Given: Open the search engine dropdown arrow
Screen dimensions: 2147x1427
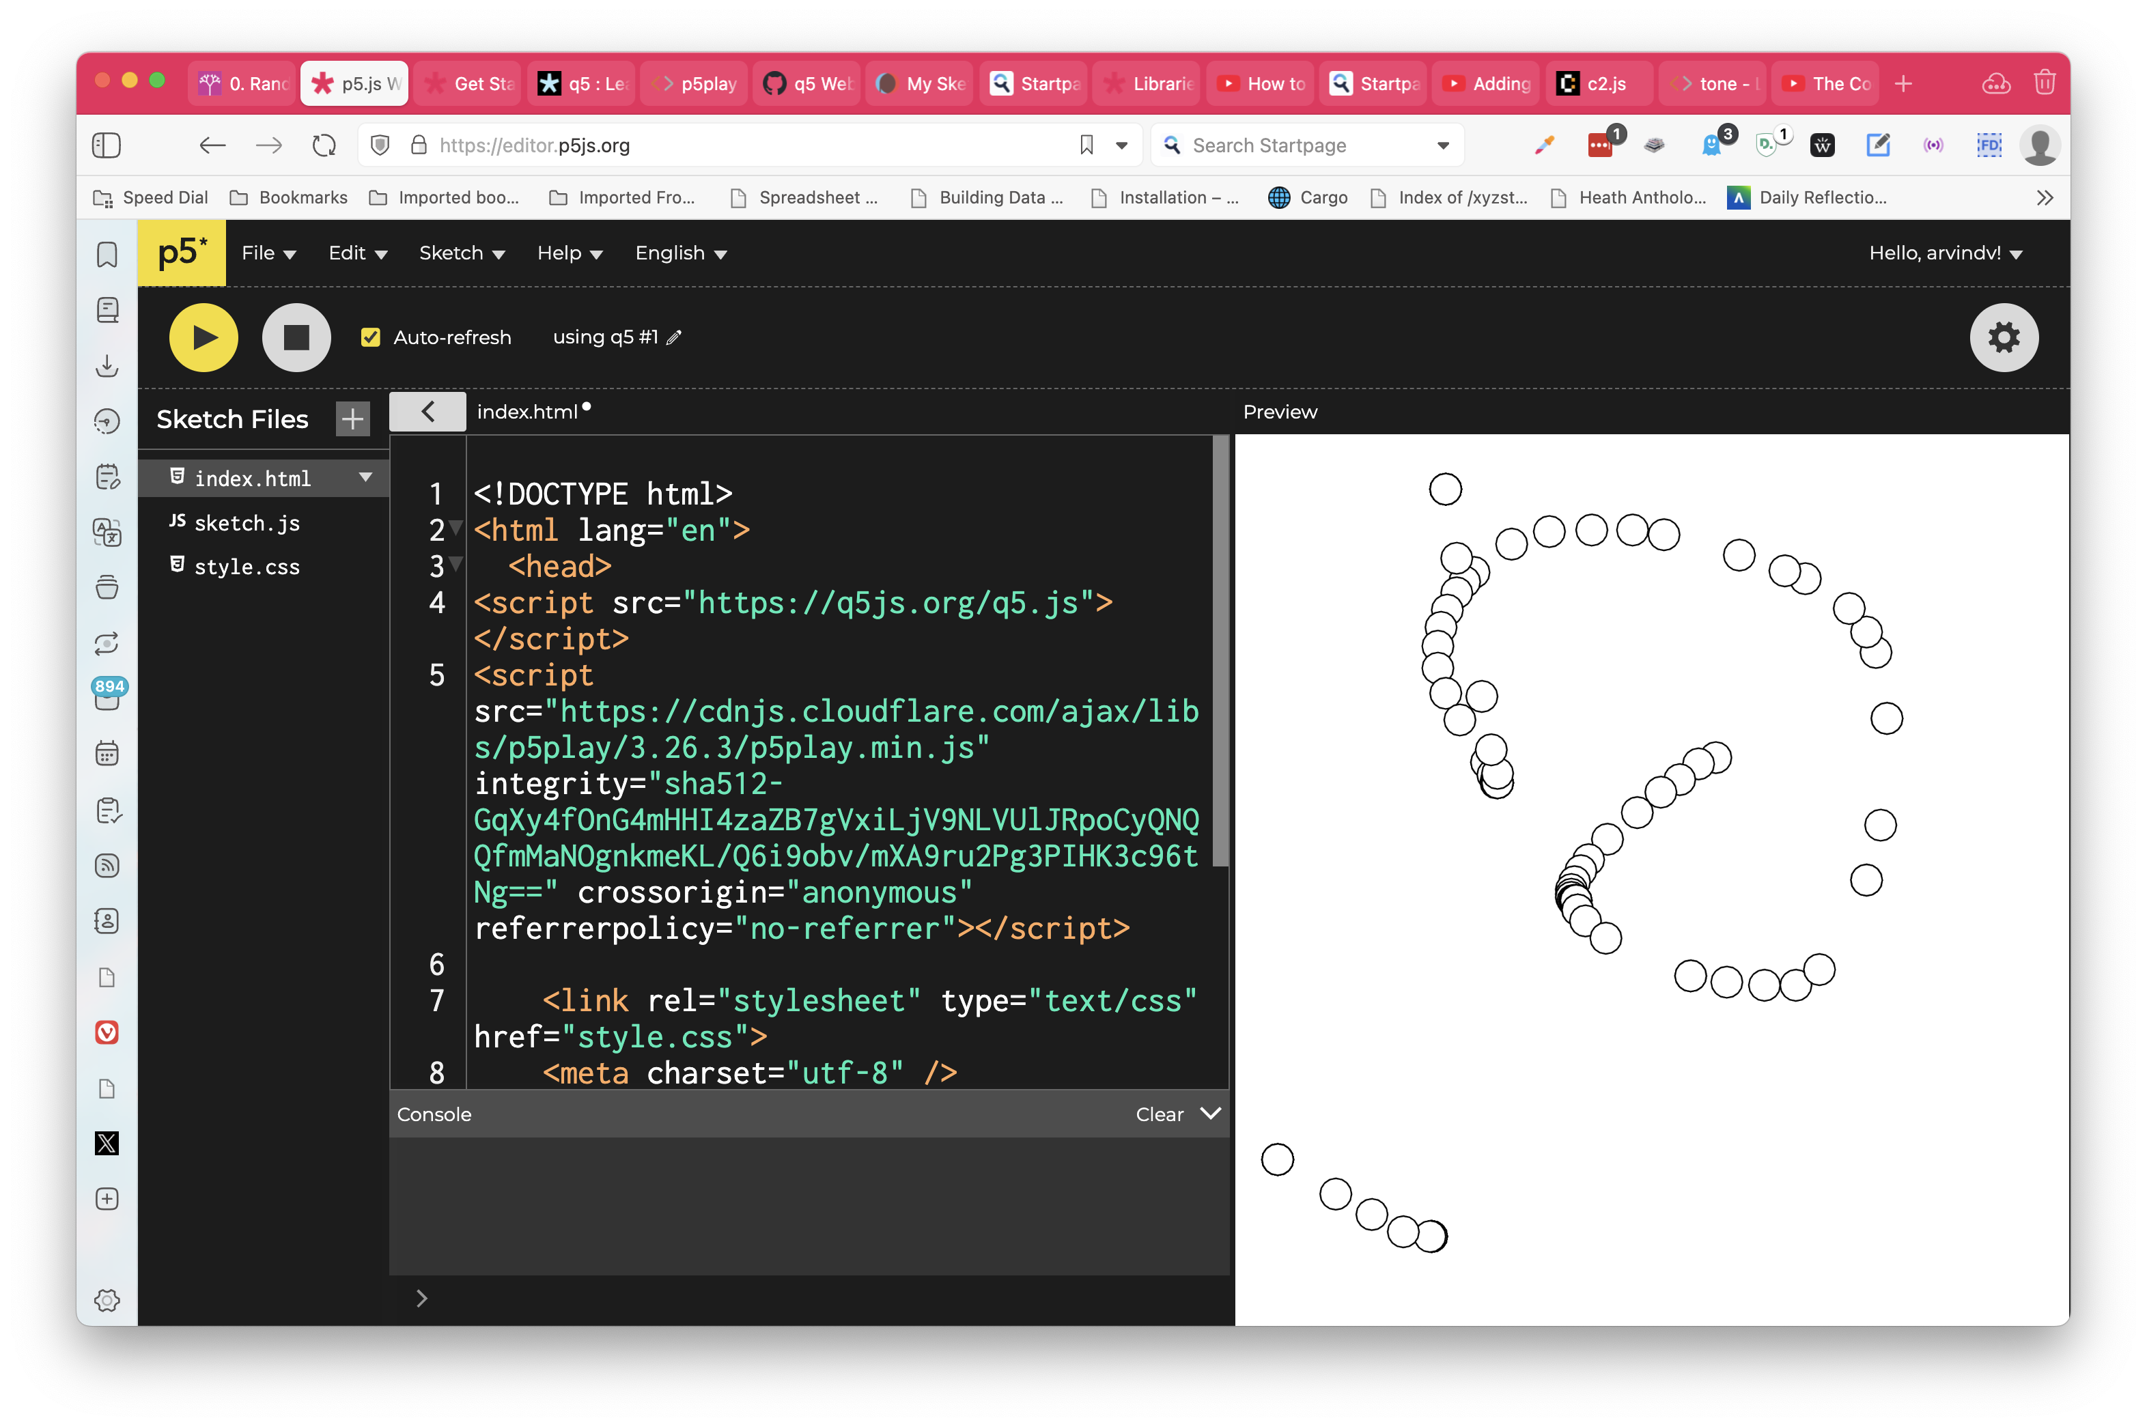Looking at the screenshot, I should 1442,145.
